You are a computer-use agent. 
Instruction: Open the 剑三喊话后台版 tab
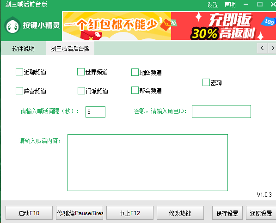[70, 49]
